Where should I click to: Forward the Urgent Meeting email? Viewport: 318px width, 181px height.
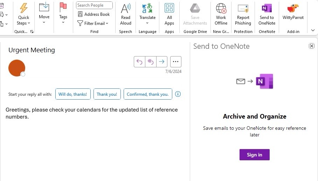tap(162, 61)
